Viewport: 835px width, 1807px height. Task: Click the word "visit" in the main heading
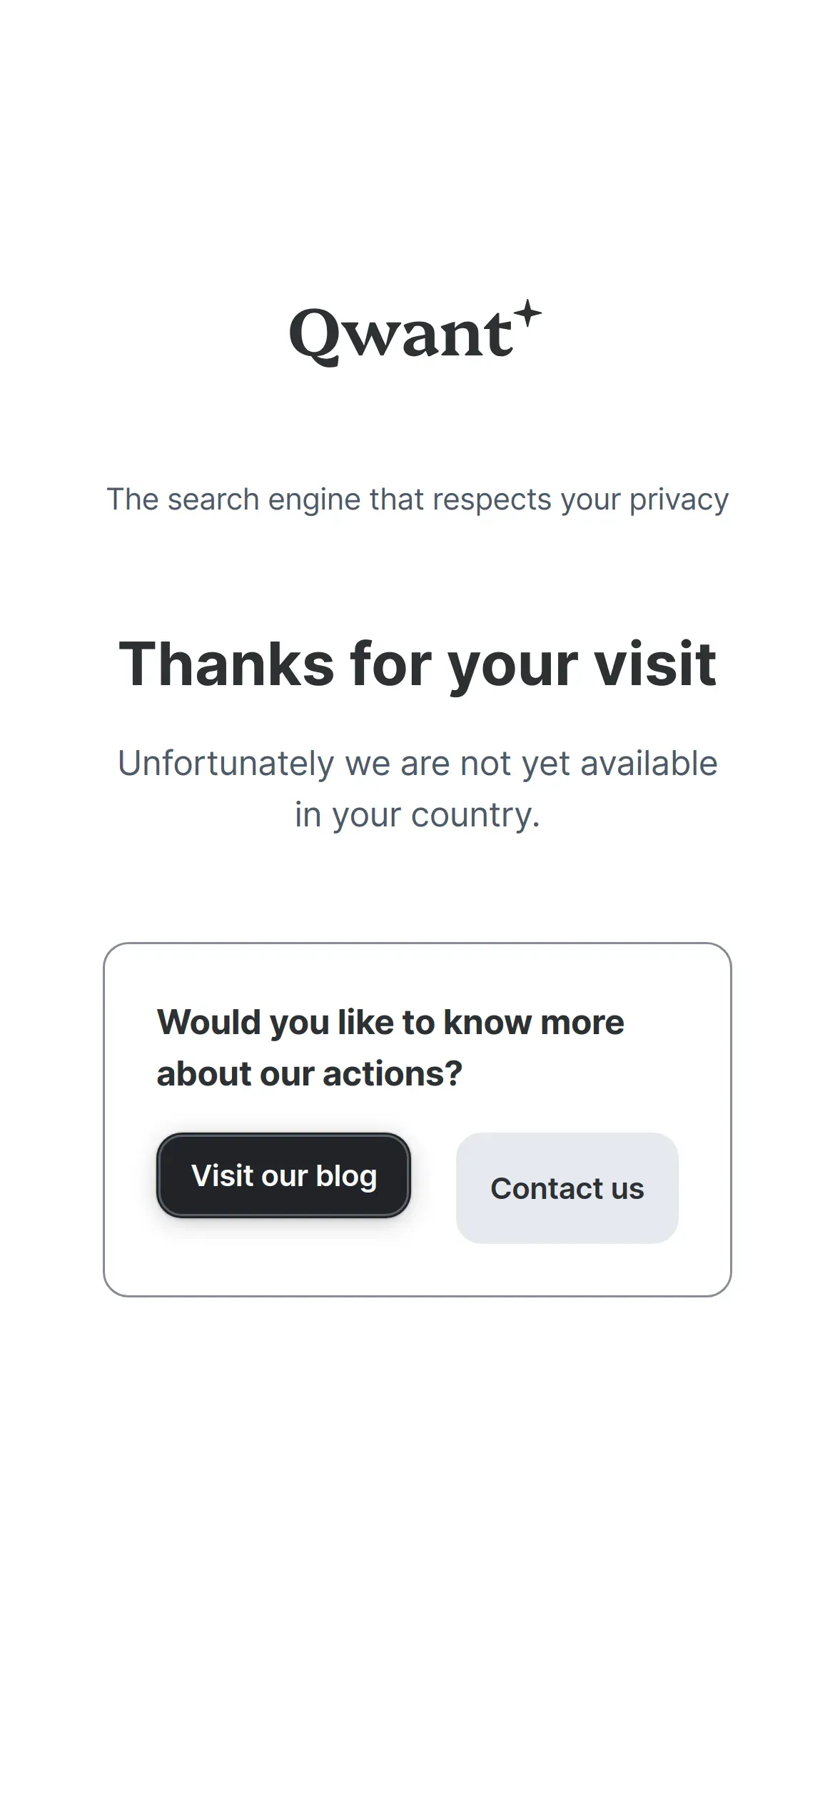[655, 664]
